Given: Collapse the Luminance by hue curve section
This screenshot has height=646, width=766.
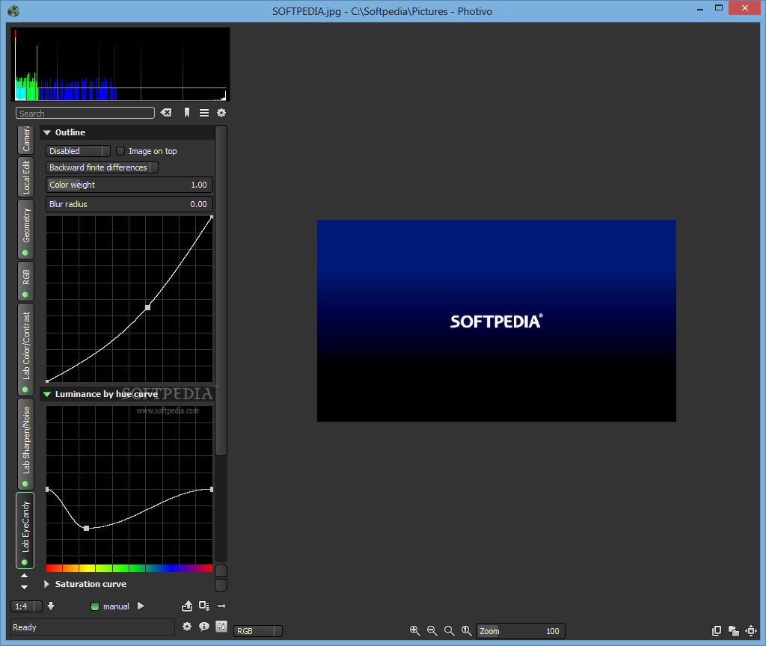Looking at the screenshot, I should tap(47, 394).
